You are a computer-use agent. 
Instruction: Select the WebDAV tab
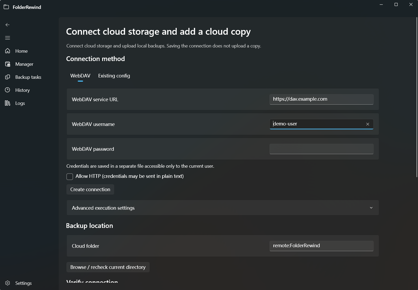pos(80,76)
